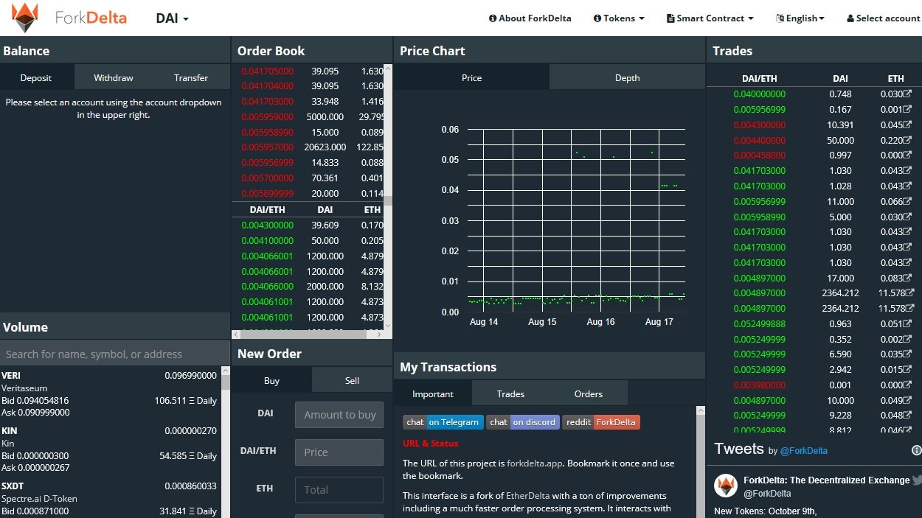The image size is (922, 518).
Task: Open external link icon for 0.167 DAI trade
Action: coord(908,110)
